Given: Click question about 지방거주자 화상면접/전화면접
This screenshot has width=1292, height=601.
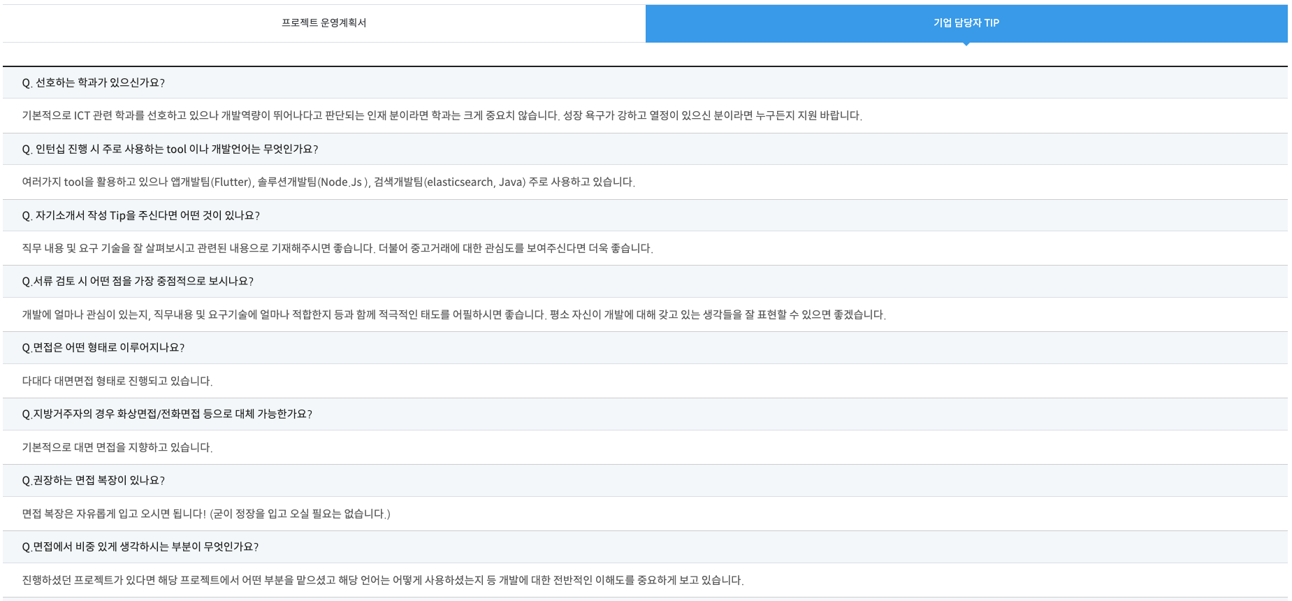Looking at the screenshot, I should click(x=167, y=414).
